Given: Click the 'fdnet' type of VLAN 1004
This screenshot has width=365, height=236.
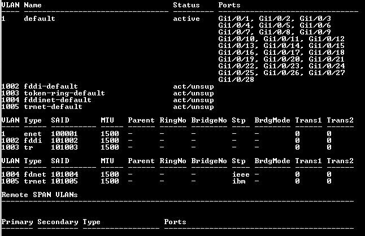Looking at the screenshot, I should [x=35, y=174].
